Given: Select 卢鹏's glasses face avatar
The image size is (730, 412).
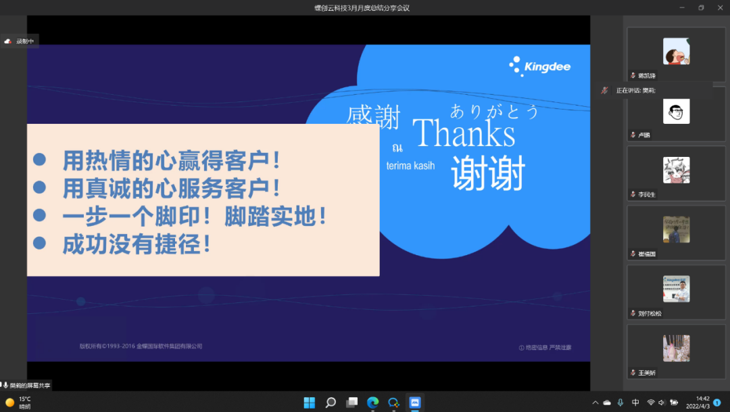Looking at the screenshot, I should point(676,111).
